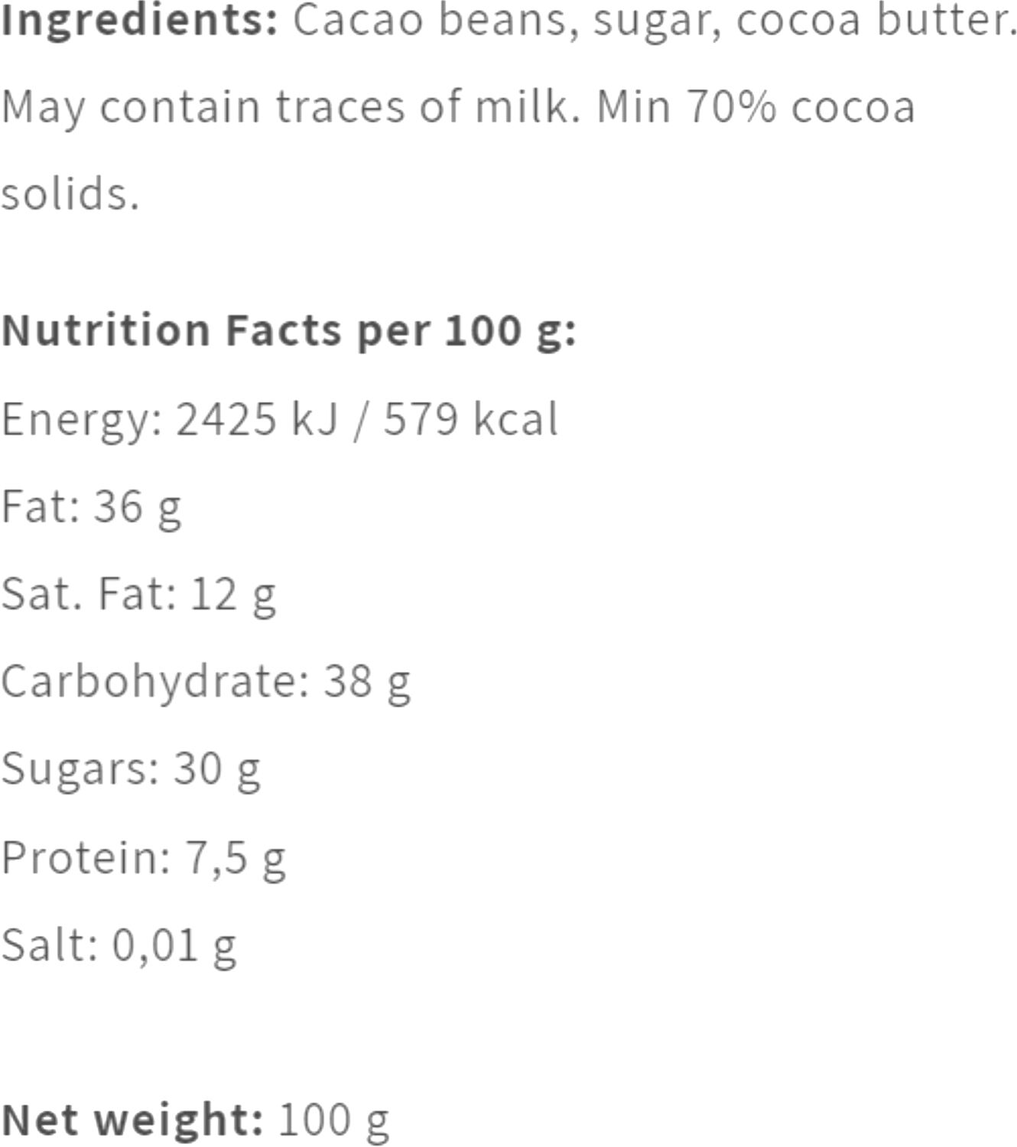
Task: Click the word "solids." on its own line
Action: 70,193
